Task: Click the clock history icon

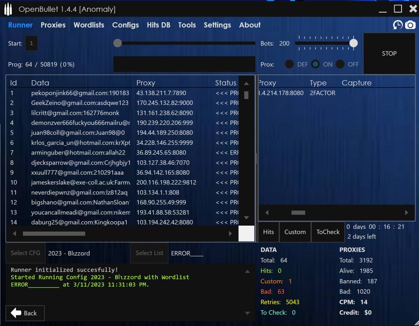Action: tap(398, 25)
